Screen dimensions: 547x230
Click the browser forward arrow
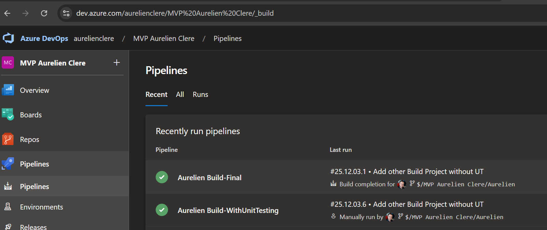click(26, 13)
